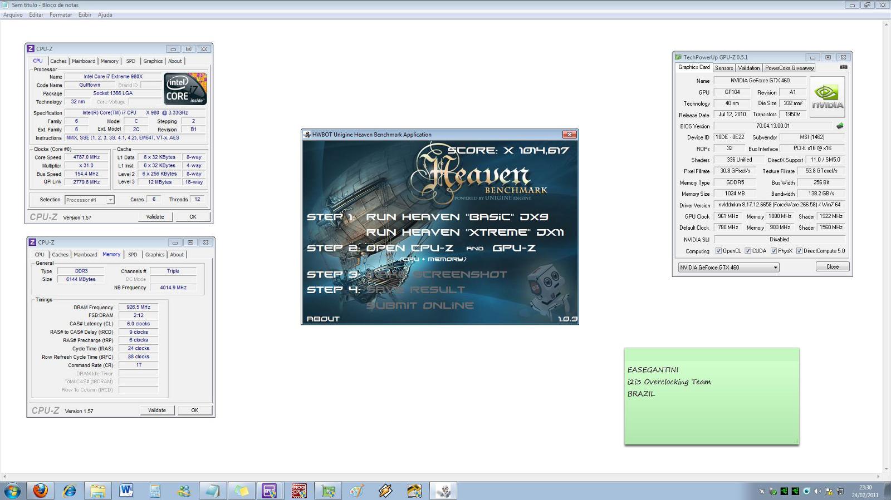Viewport: 891px width, 500px height.
Task: Switch to purple CPU-Z taskbar icon
Action: click(270, 491)
